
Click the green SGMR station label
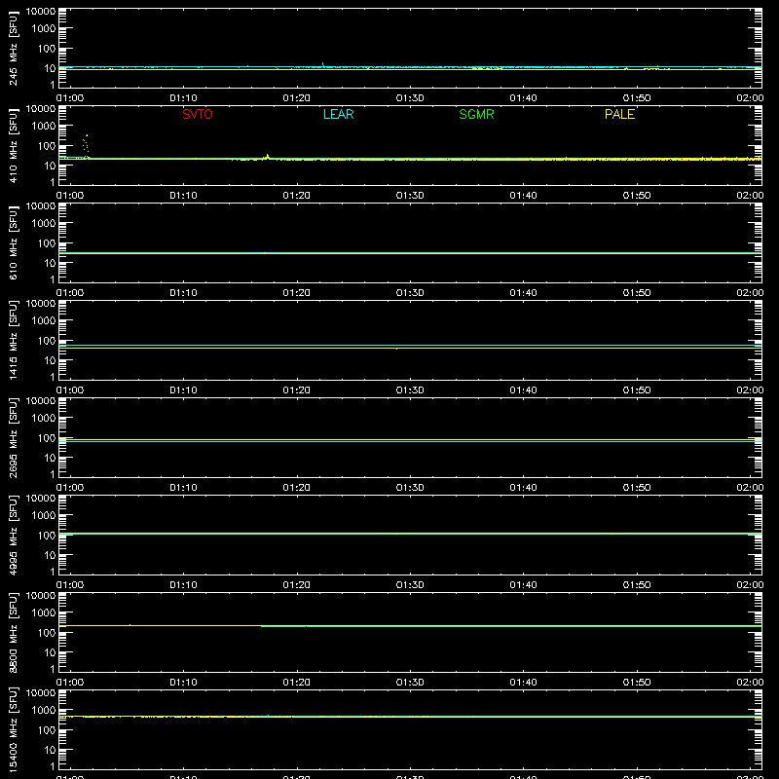click(476, 114)
